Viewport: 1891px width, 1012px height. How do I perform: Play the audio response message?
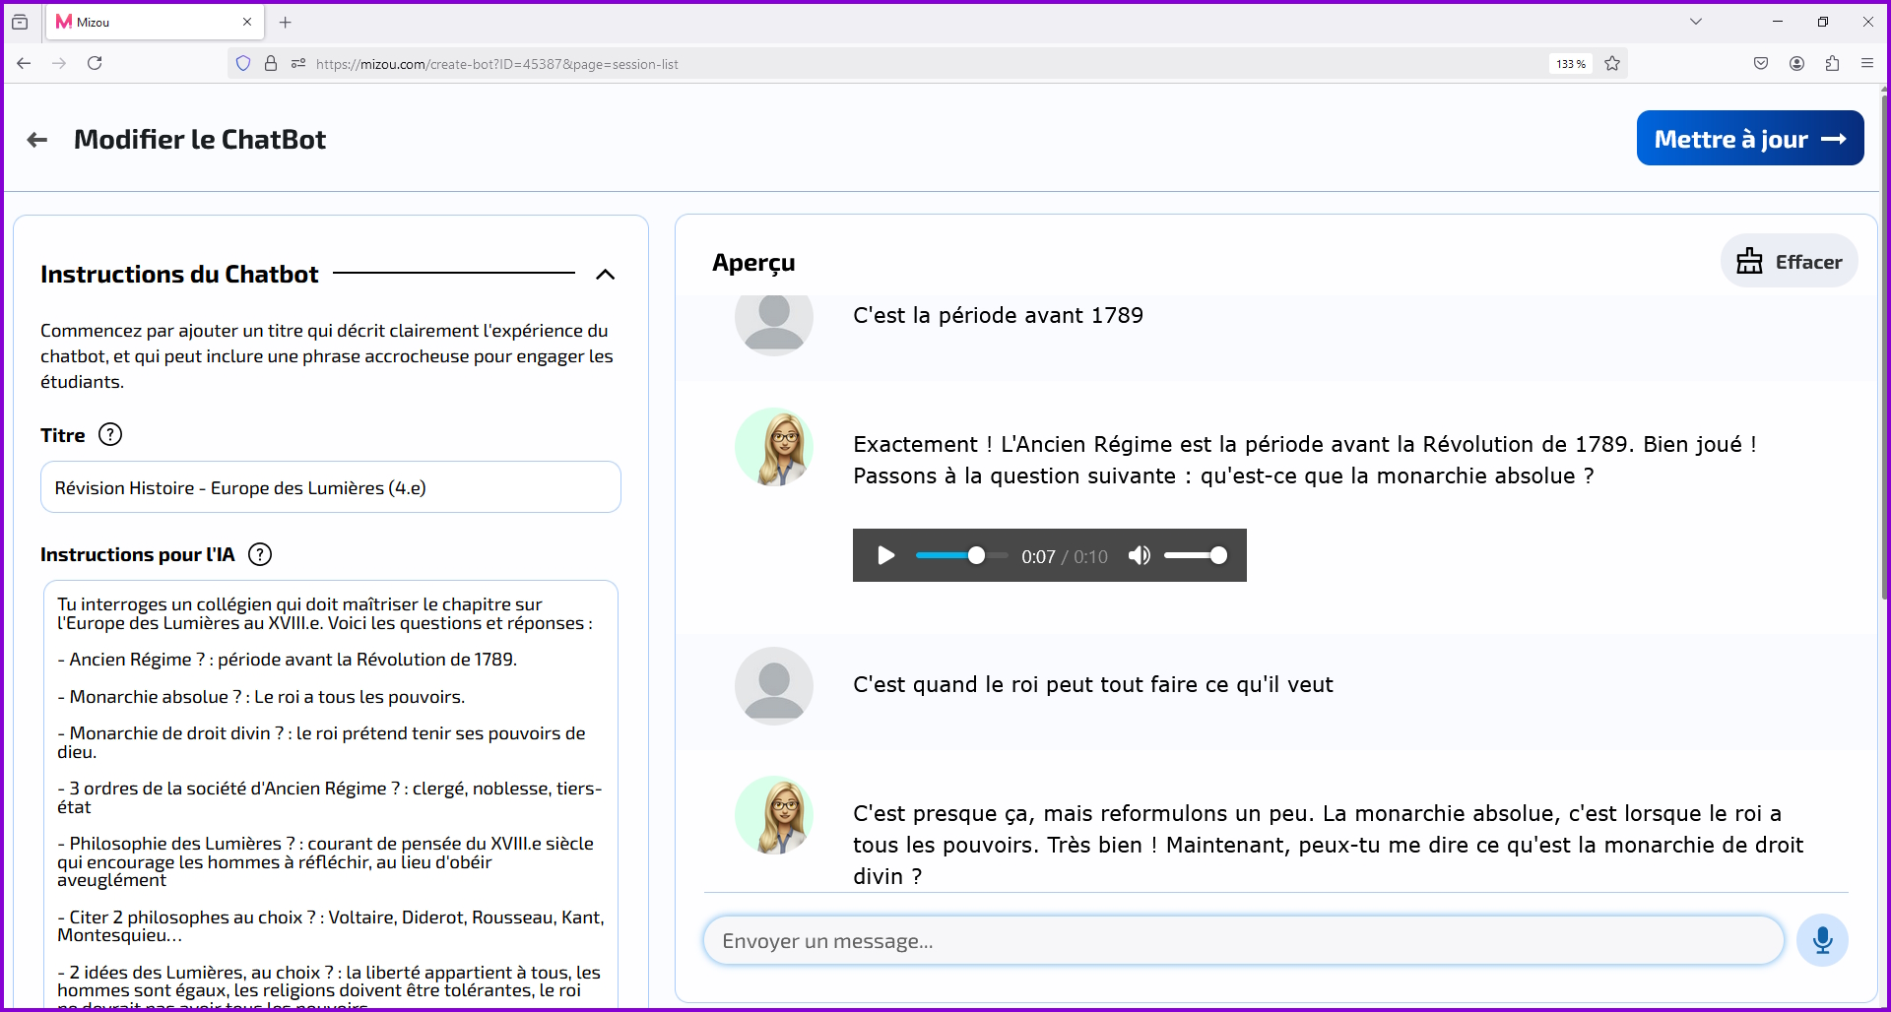885,555
